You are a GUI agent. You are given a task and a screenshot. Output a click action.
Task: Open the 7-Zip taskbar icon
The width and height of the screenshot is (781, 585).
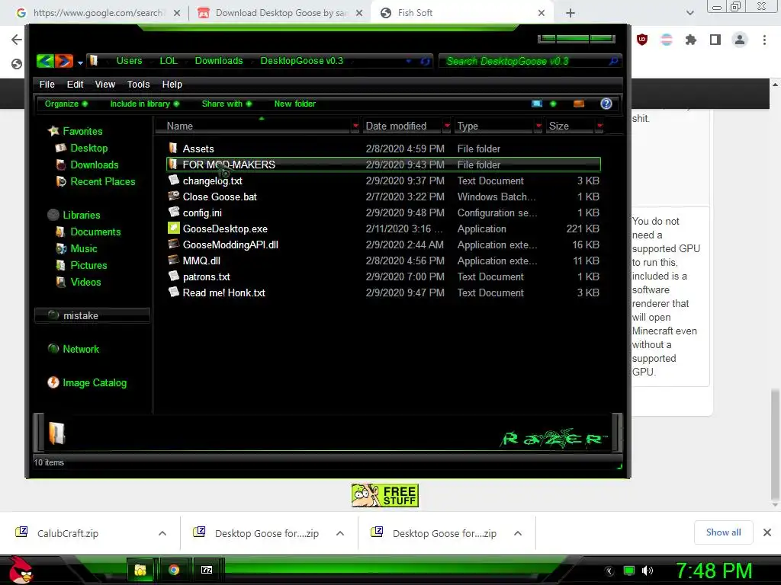[207, 570]
